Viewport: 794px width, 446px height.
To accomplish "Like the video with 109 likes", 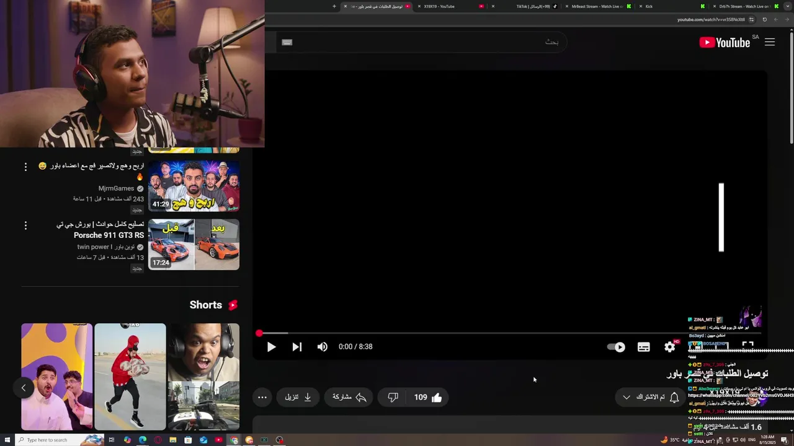I will click(428, 397).
